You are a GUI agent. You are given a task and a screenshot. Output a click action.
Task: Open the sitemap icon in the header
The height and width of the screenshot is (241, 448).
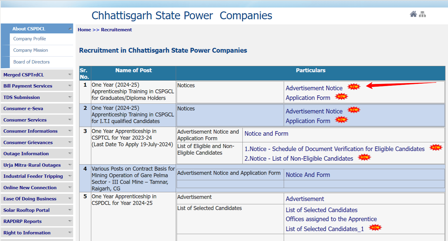(x=422, y=14)
